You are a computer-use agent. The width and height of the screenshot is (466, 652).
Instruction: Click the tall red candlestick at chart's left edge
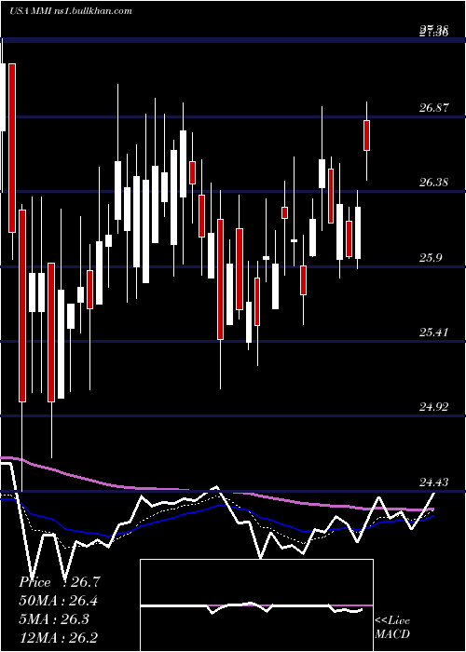click(12, 147)
